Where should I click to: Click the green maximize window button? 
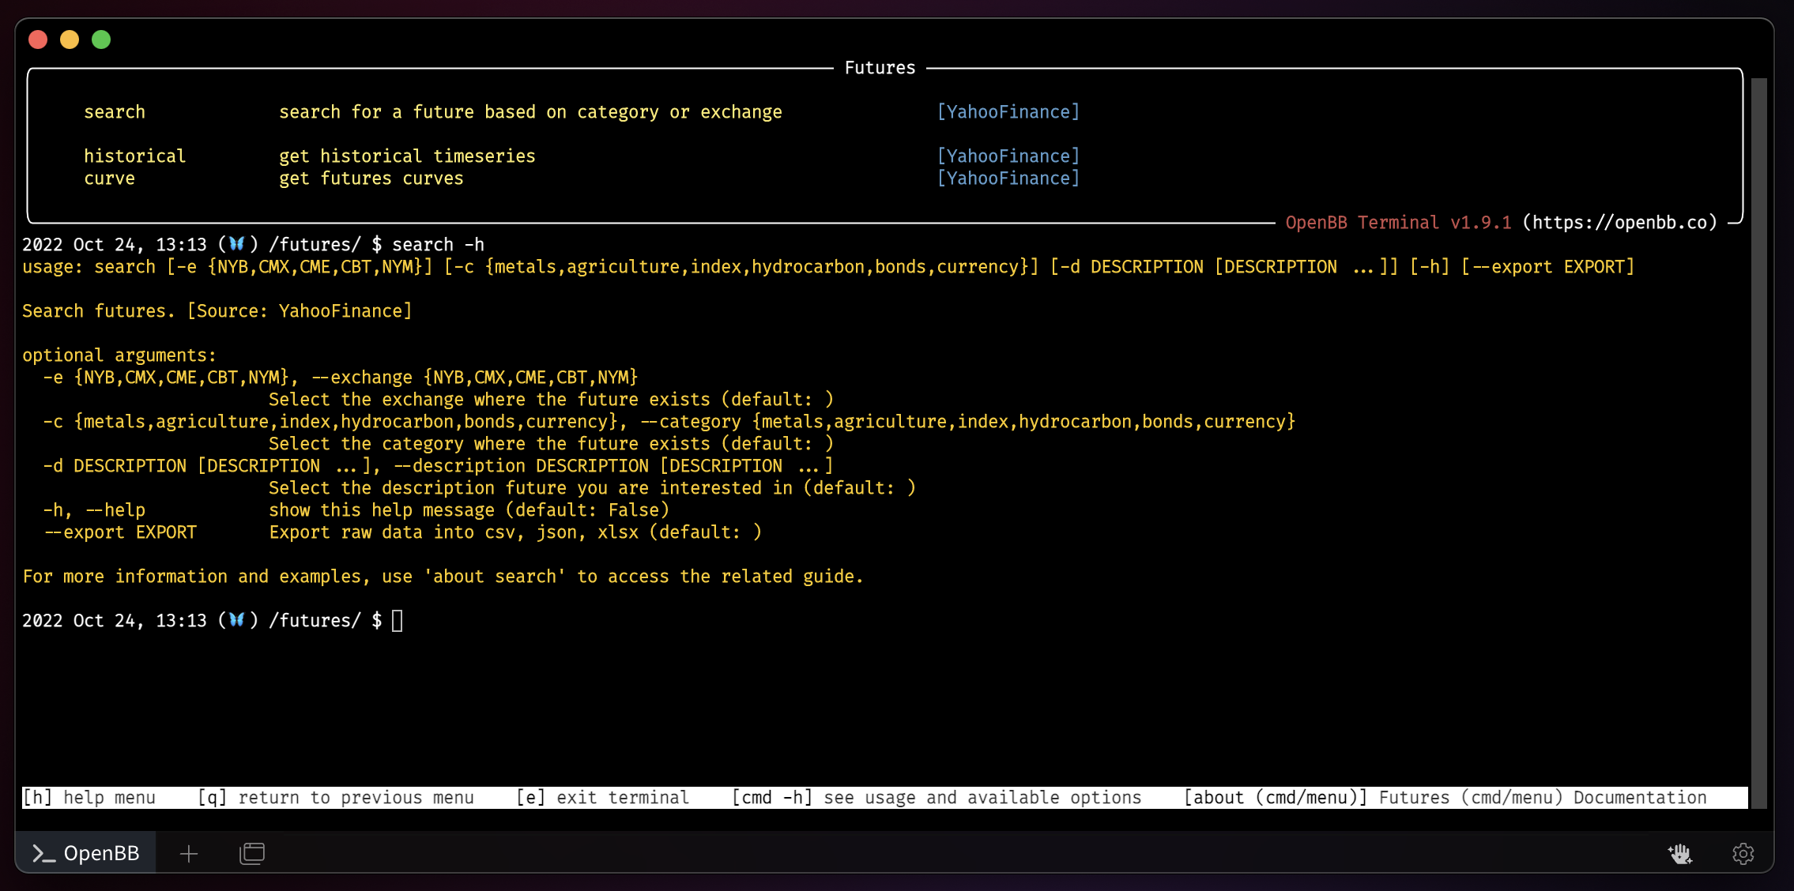click(101, 39)
